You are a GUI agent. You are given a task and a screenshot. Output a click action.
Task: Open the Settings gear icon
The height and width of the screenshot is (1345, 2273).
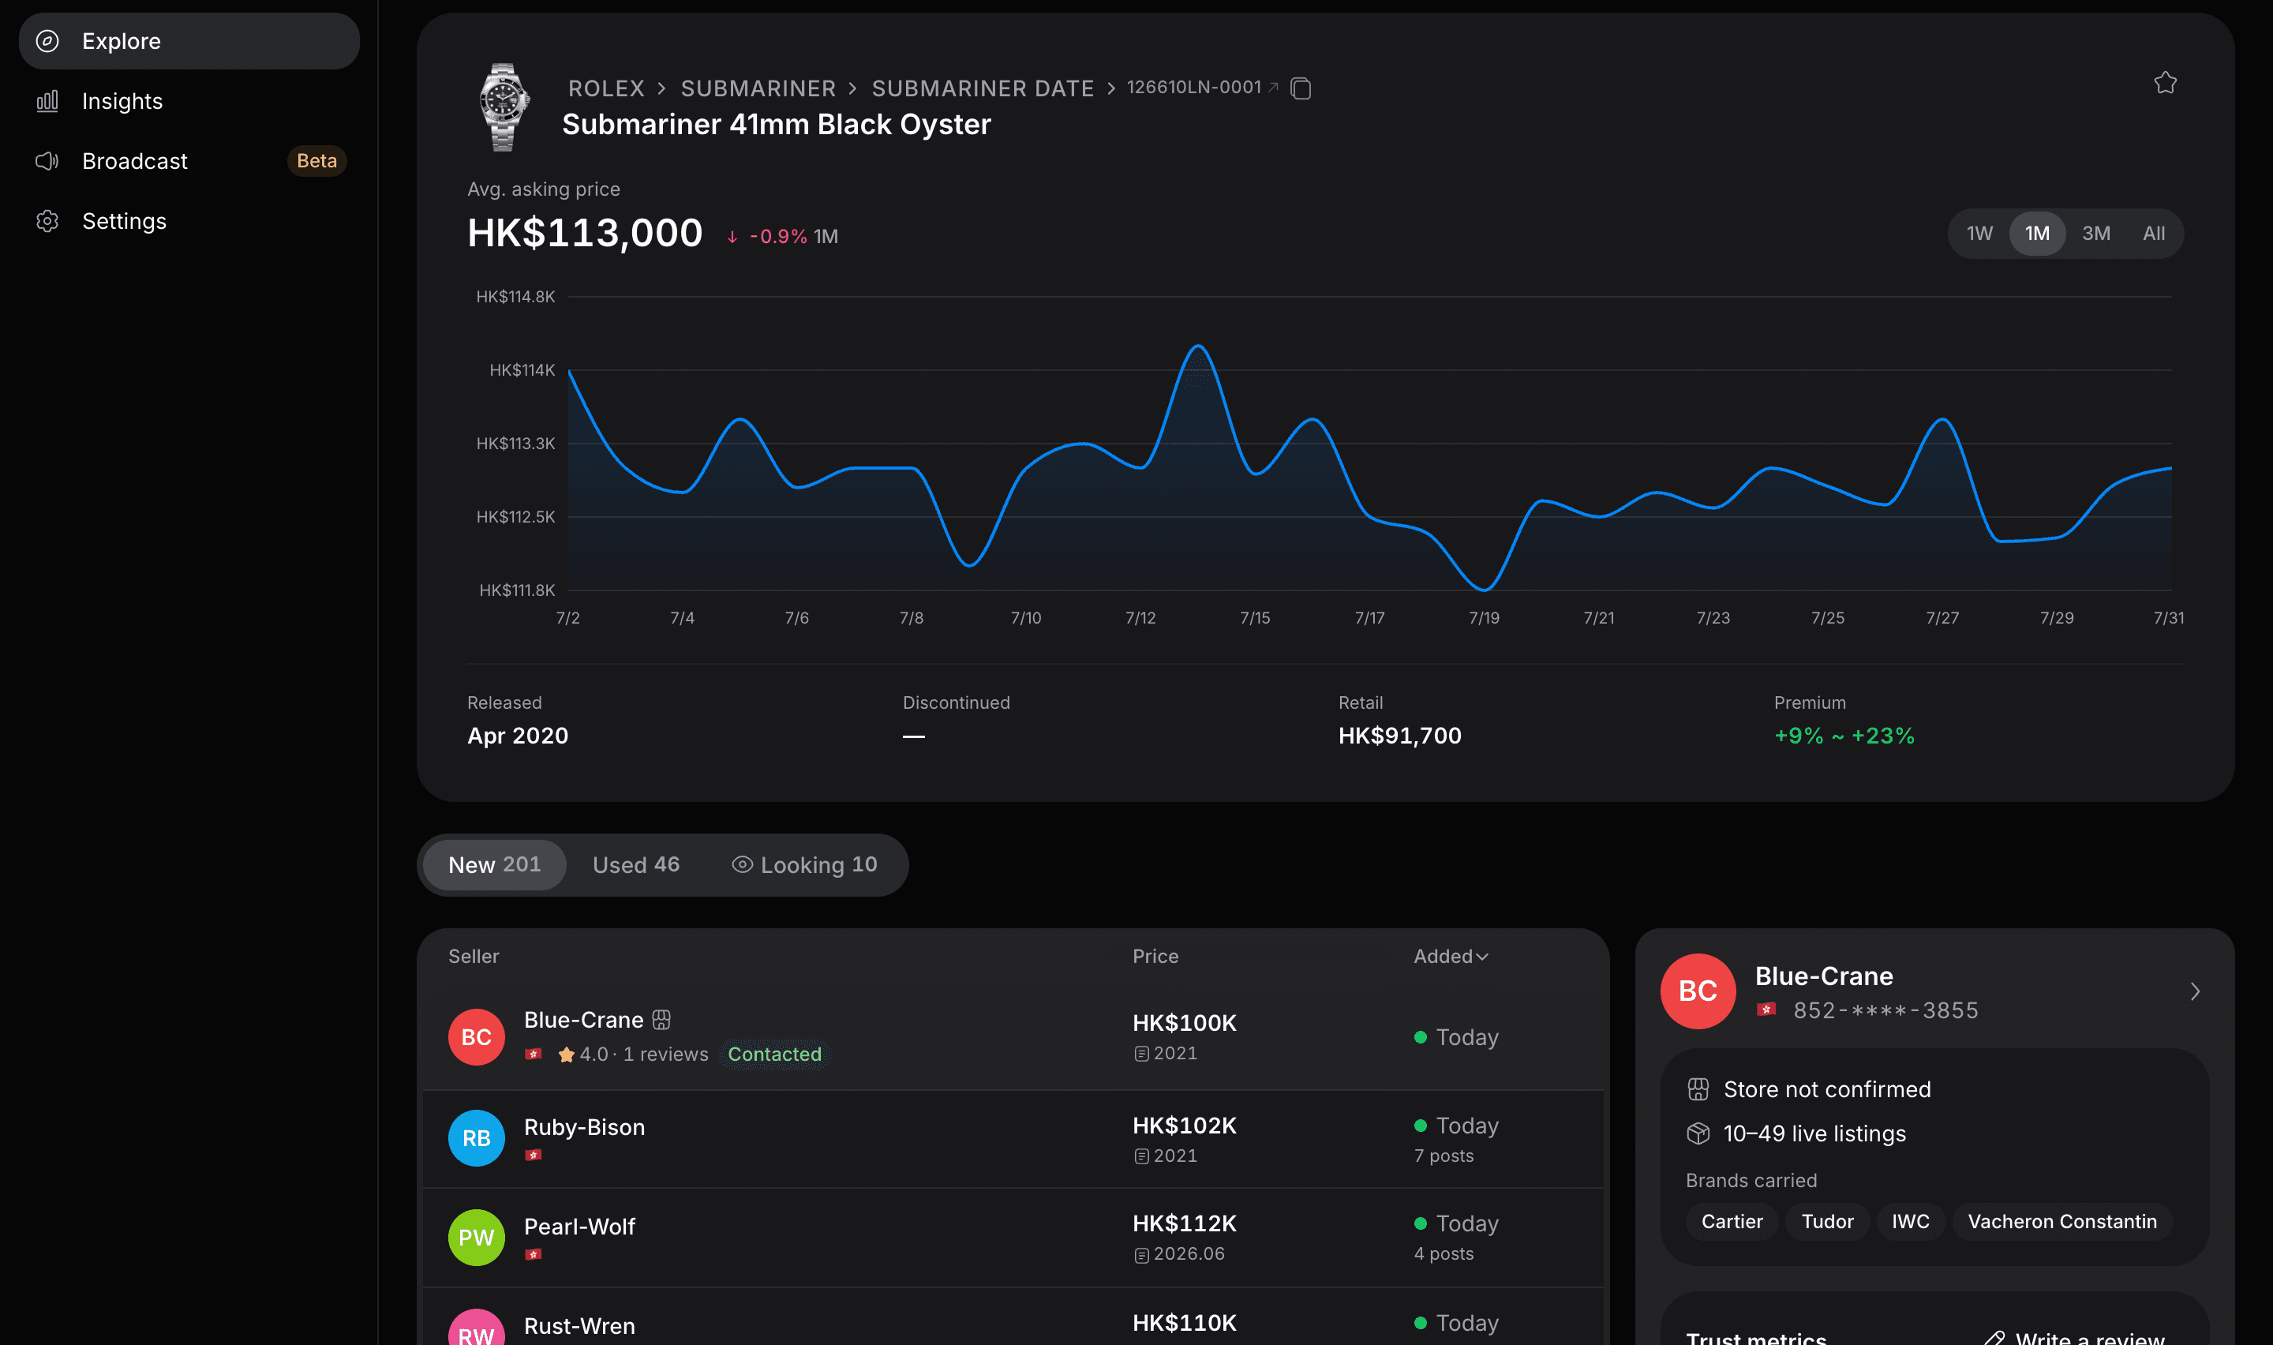tap(47, 221)
